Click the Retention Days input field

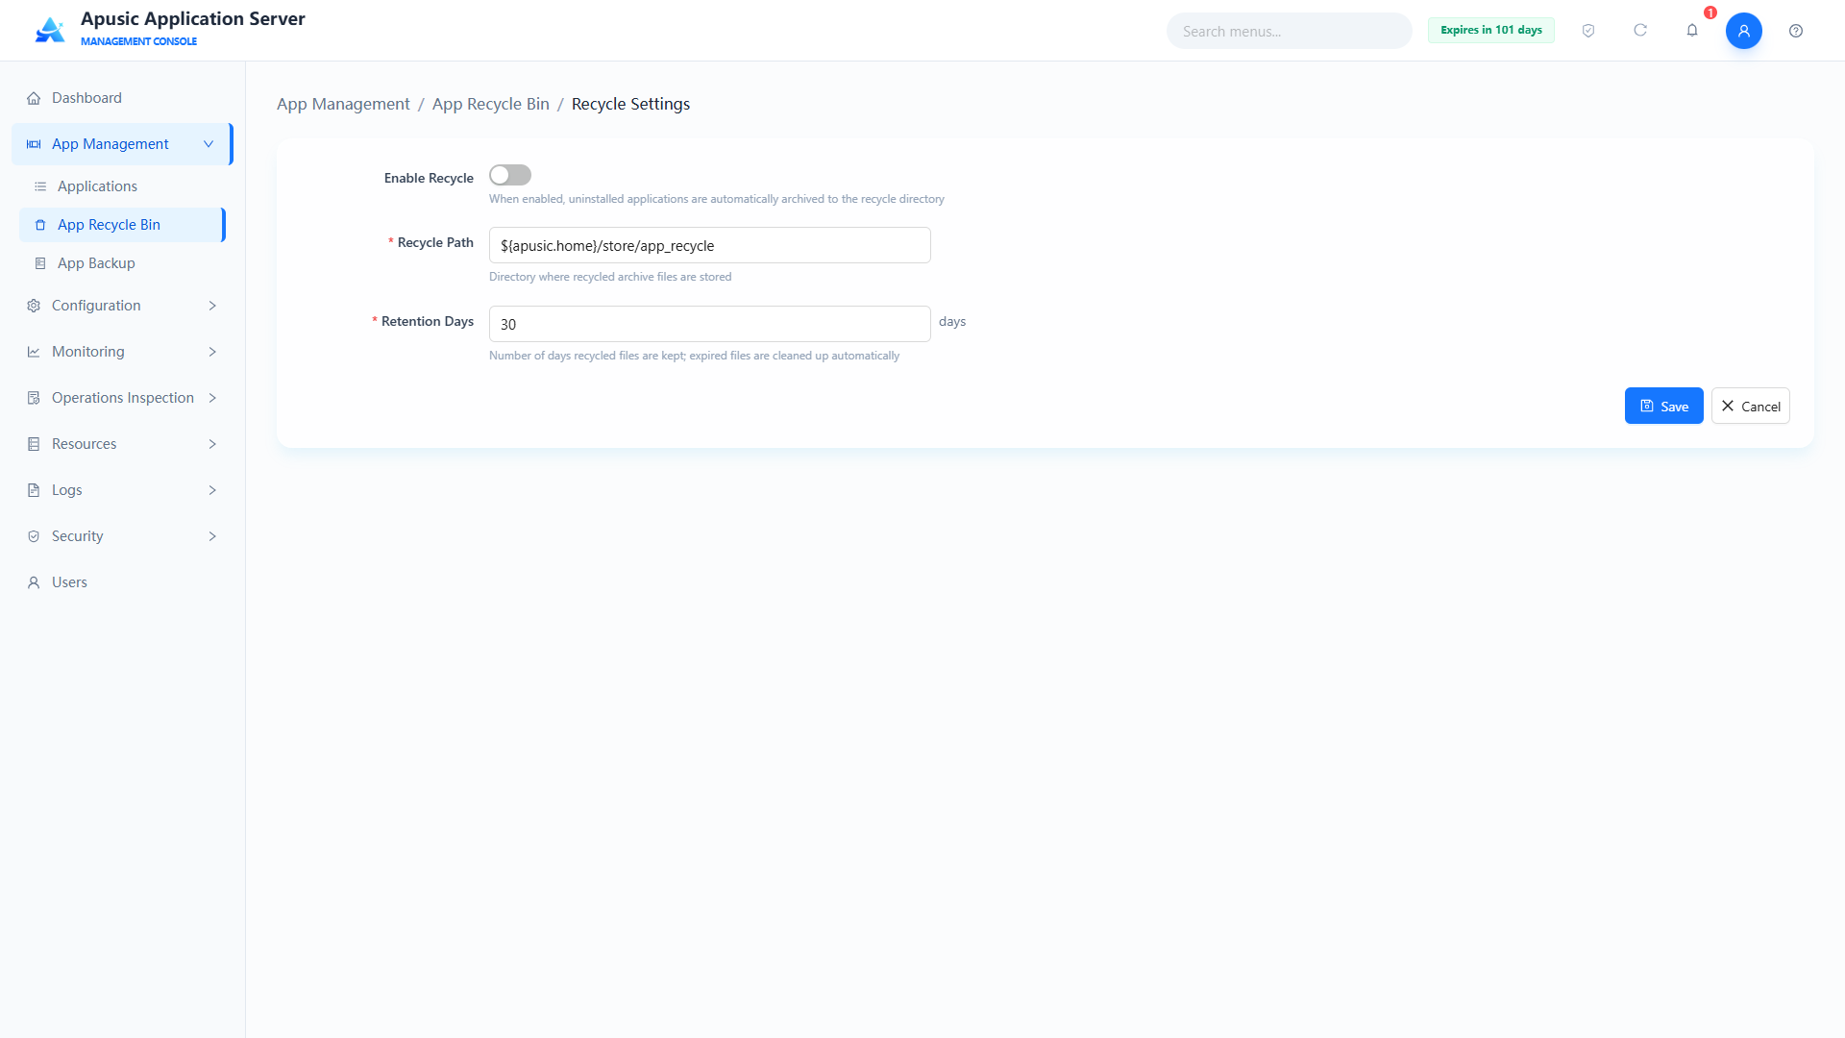point(709,324)
